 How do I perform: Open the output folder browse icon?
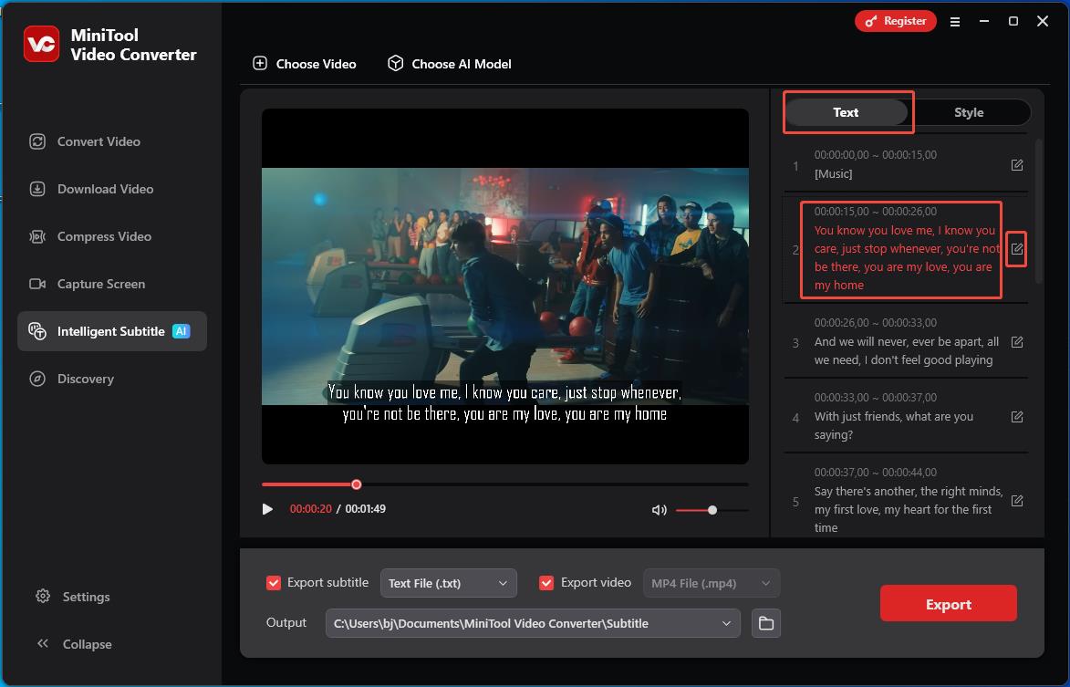pyautogui.click(x=766, y=623)
